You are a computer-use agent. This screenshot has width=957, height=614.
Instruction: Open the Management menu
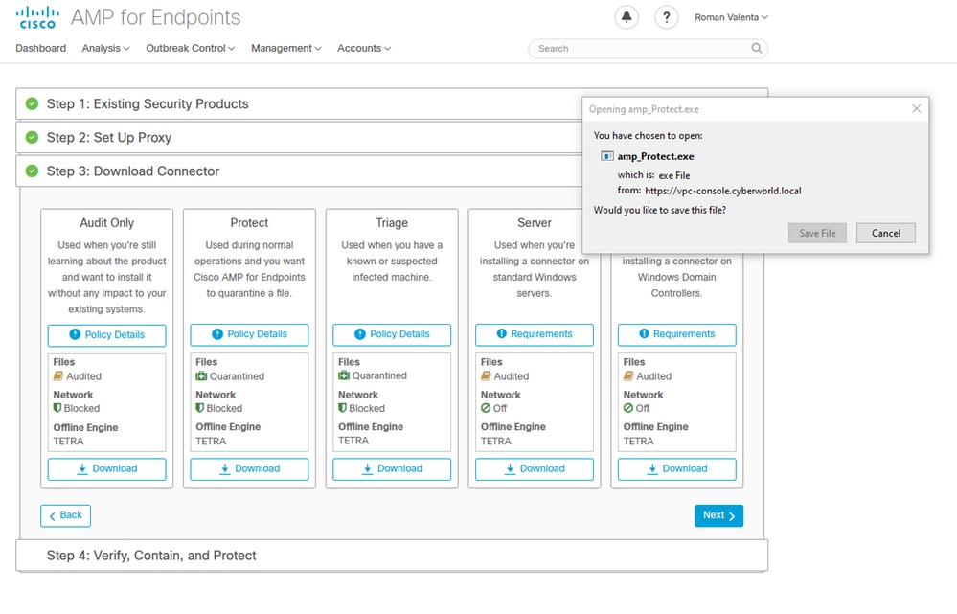click(x=286, y=48)
